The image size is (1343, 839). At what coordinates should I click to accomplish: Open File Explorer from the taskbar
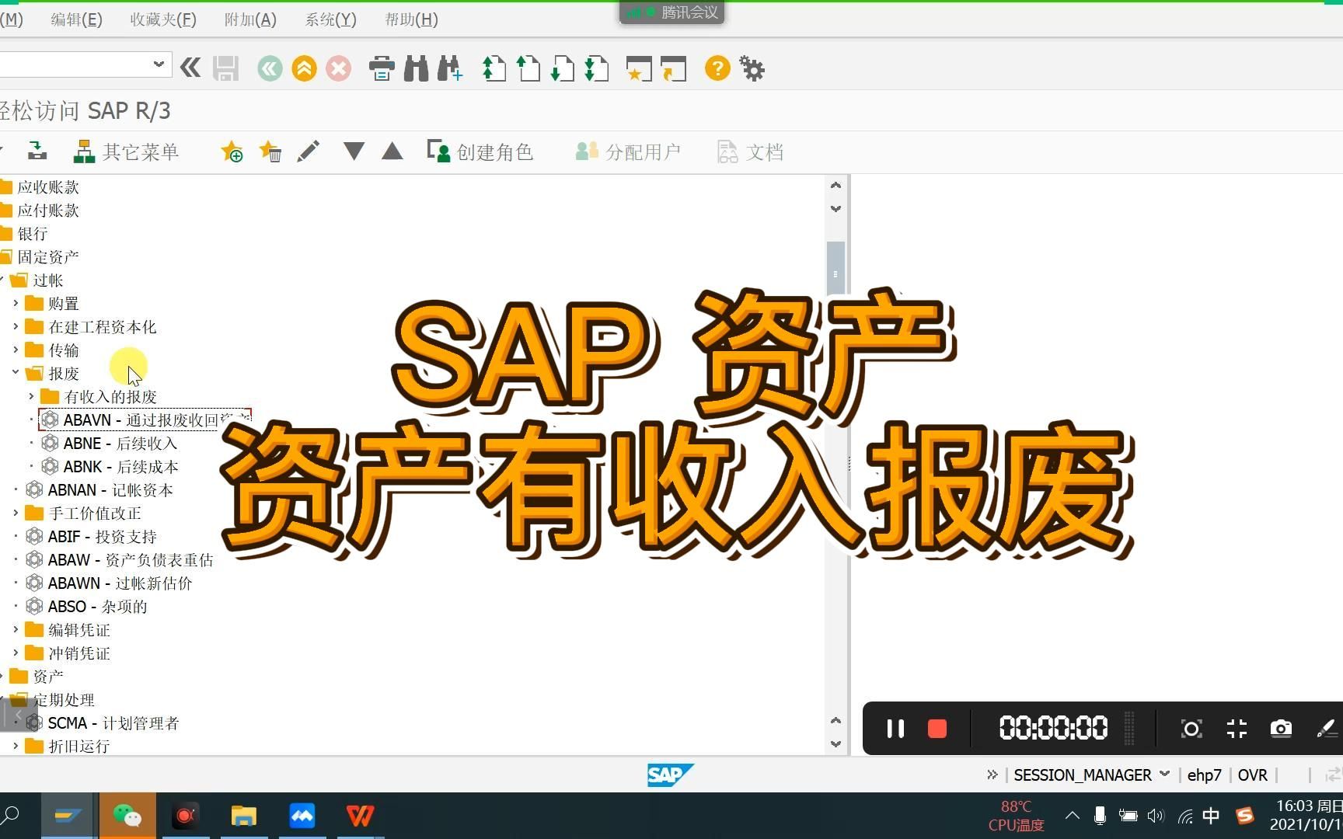[243, 815]
